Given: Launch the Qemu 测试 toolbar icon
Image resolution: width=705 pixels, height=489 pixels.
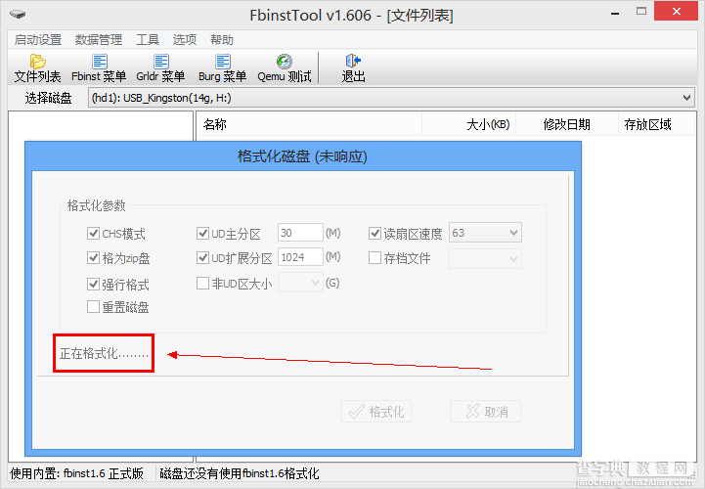Looking at the screenshot, I should click(285, 67).
